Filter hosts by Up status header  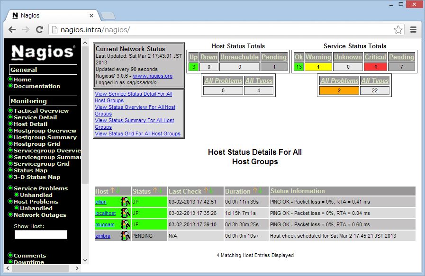tap(193, 57)
